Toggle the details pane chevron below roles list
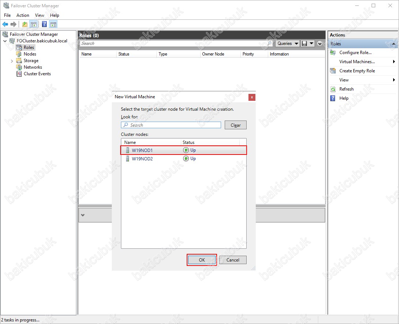399x324 pixels. click(x=83, y=215)
